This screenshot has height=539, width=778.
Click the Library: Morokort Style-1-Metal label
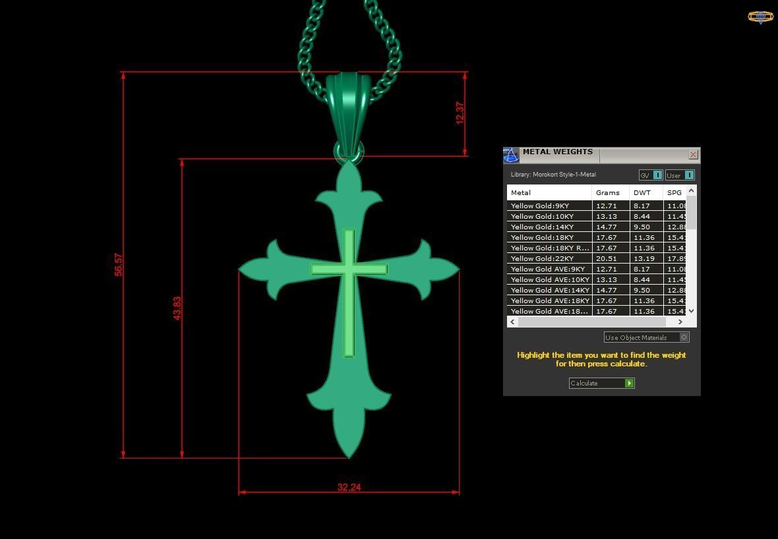click(553, 175)
